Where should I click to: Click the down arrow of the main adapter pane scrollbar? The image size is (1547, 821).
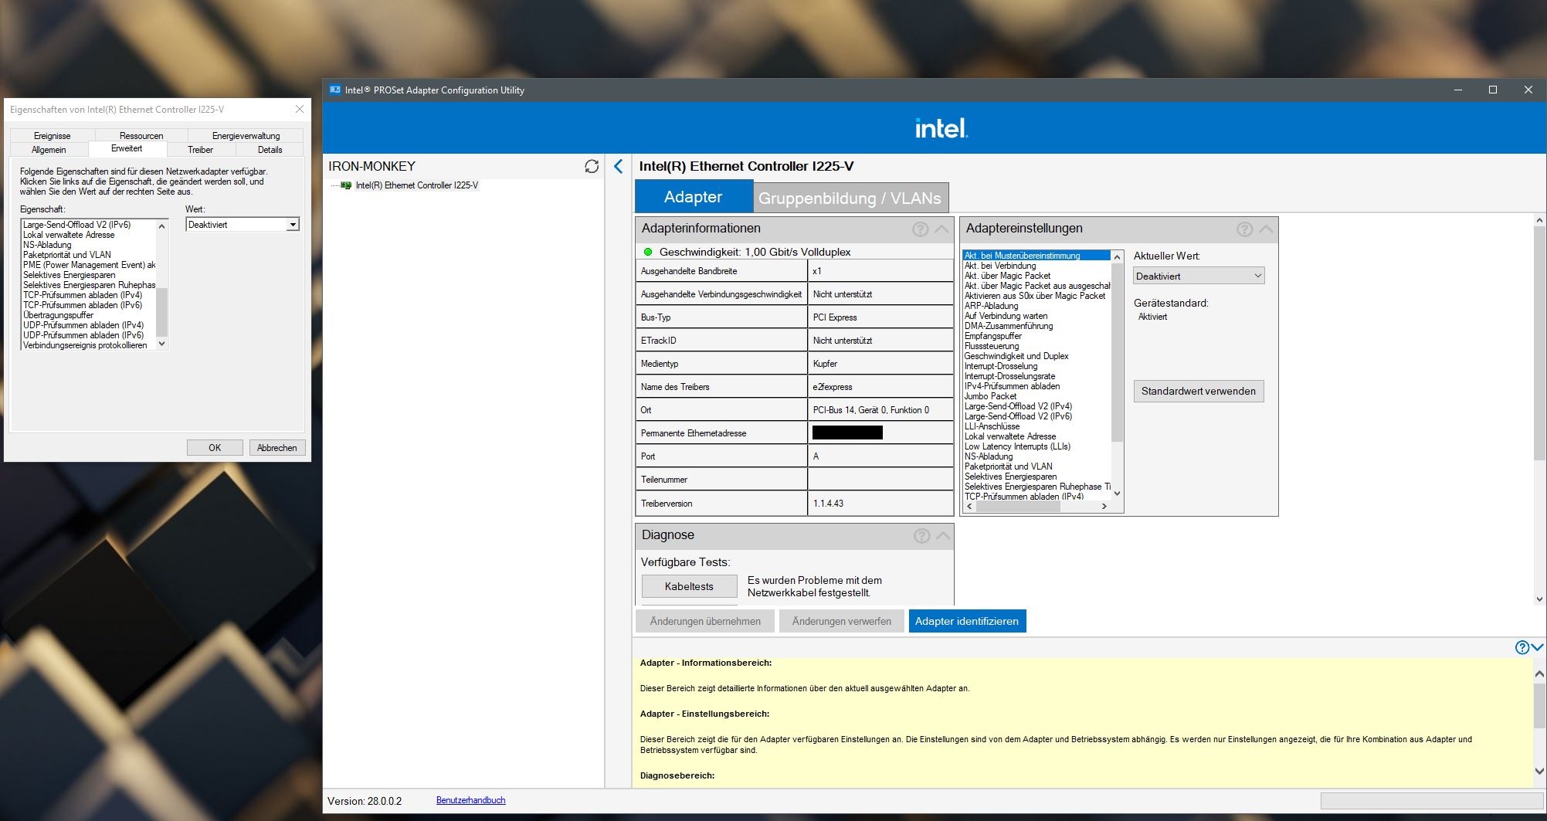point(1540,599)
